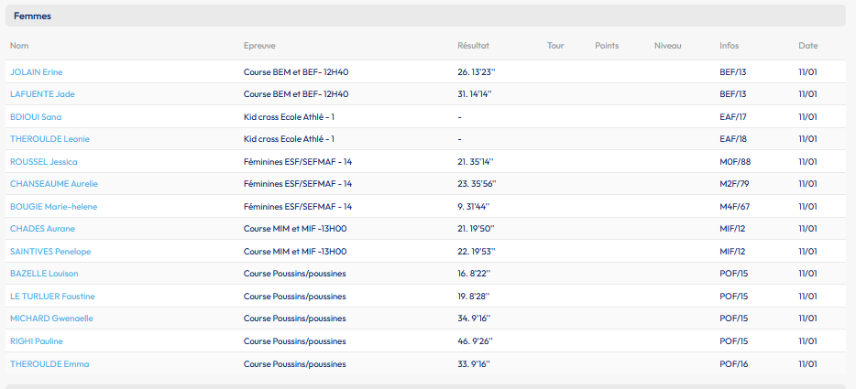The height and width of the screenshot is (389, 856).
Task: Click the Points column header
Action: [607, 46]
